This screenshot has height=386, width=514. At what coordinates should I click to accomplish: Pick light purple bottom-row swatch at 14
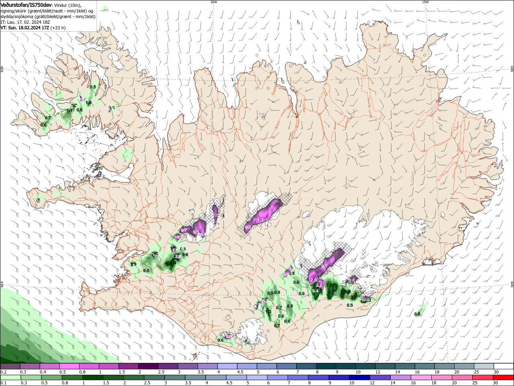click(400, 377)
